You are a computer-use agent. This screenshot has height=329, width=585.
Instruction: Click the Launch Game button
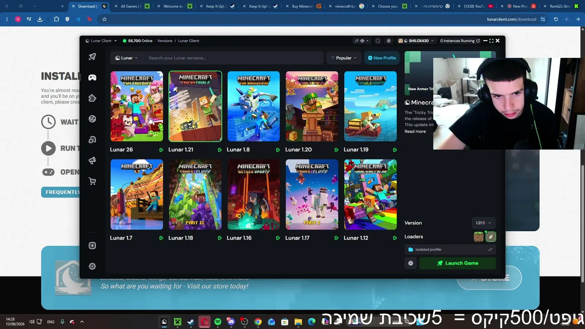point(457,263)
